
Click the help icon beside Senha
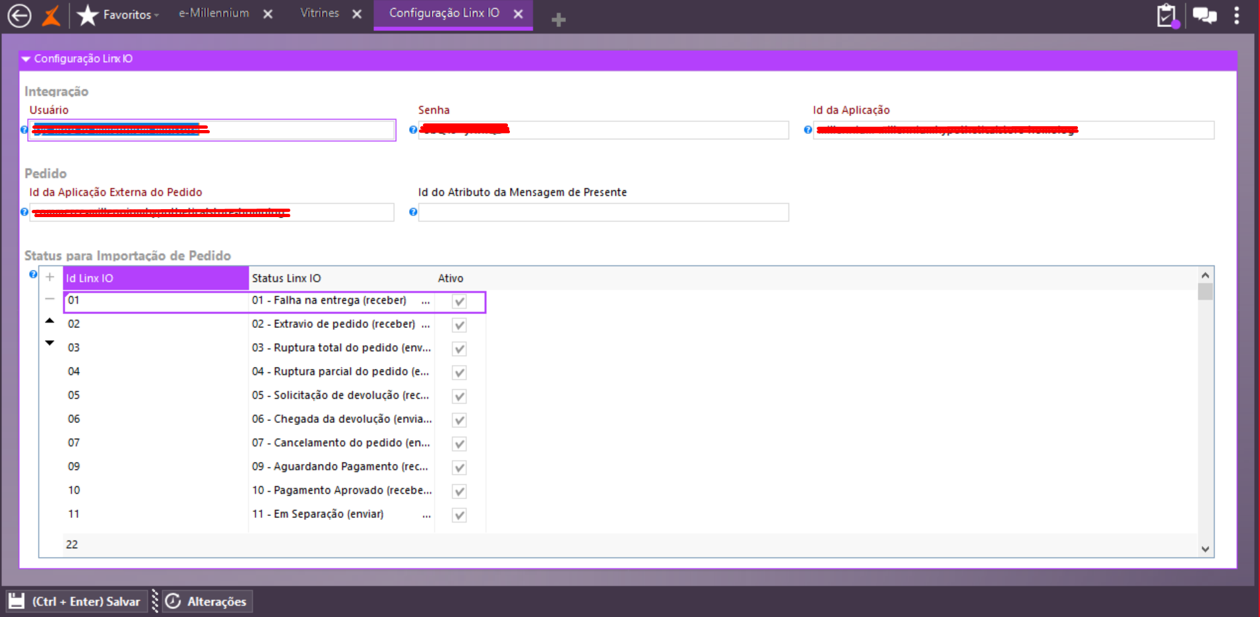coord(413,130)
